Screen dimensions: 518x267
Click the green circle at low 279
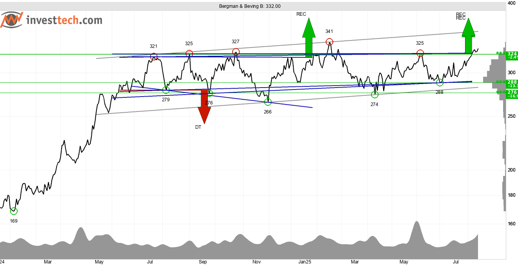pos(166,90)
